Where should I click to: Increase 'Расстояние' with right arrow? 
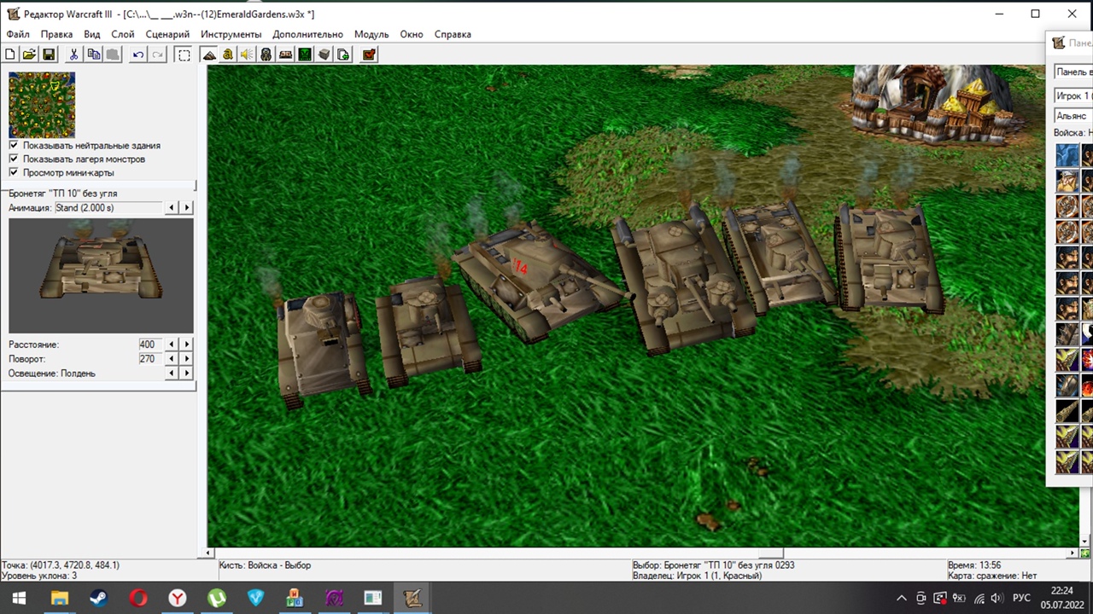[187, 345]
